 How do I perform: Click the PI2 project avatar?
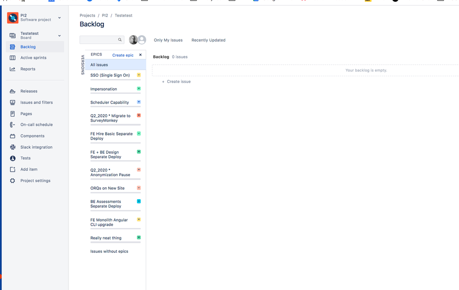12,17
